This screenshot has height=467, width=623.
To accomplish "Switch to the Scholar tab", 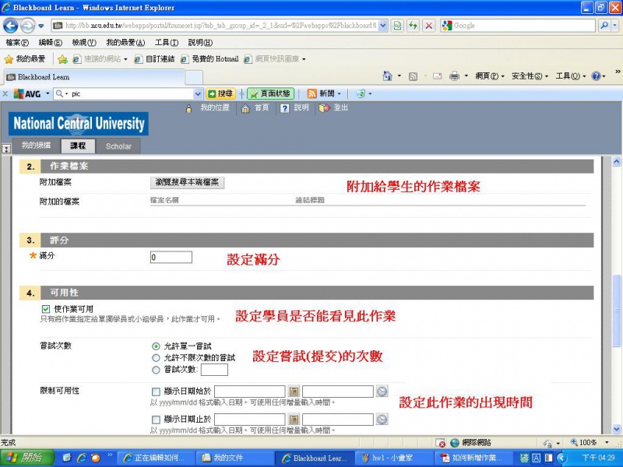I will (x=118, y=146).
